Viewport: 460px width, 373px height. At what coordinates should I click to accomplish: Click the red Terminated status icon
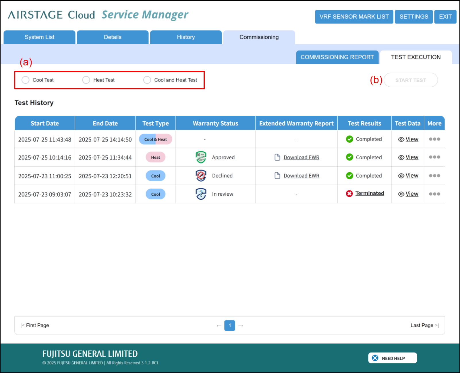(x=349, y=194)
